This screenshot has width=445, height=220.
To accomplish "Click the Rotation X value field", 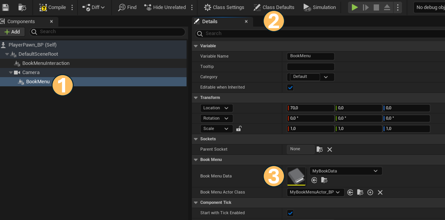I will coord(311,118).
